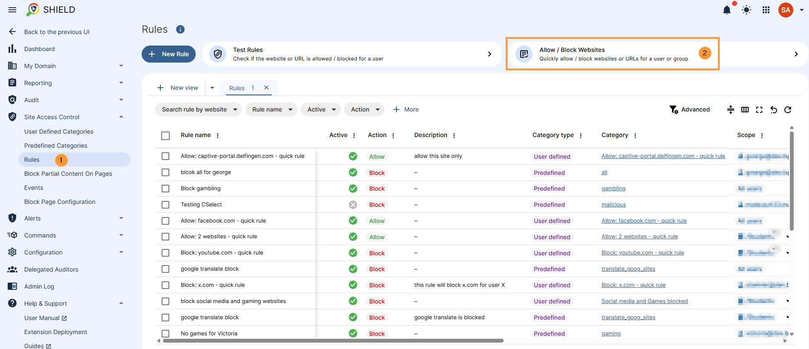Open Rule name column menu
Screen dimensions: 809x349
[x=217, y=135]
